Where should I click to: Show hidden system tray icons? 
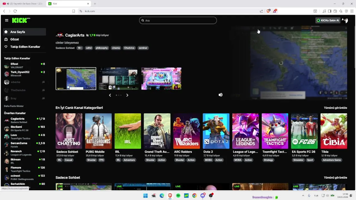coord(303,196)
